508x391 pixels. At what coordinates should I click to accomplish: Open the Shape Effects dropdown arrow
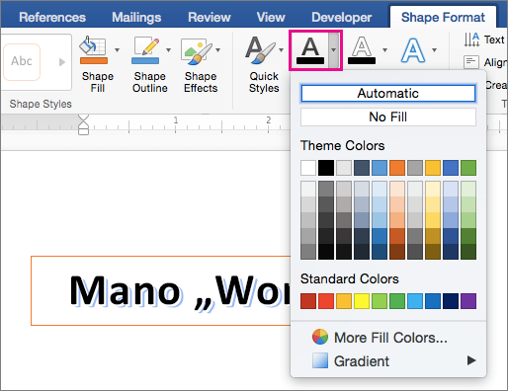217,50
